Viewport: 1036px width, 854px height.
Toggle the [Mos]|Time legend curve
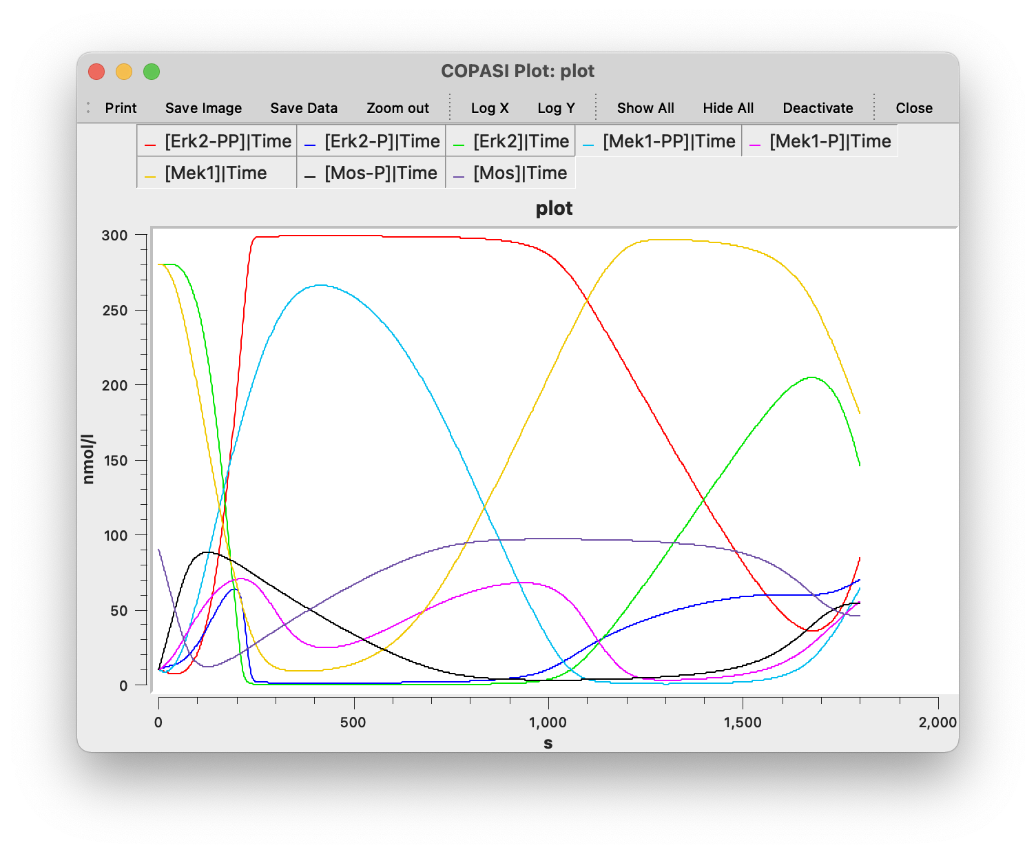[x=510, y=173]
